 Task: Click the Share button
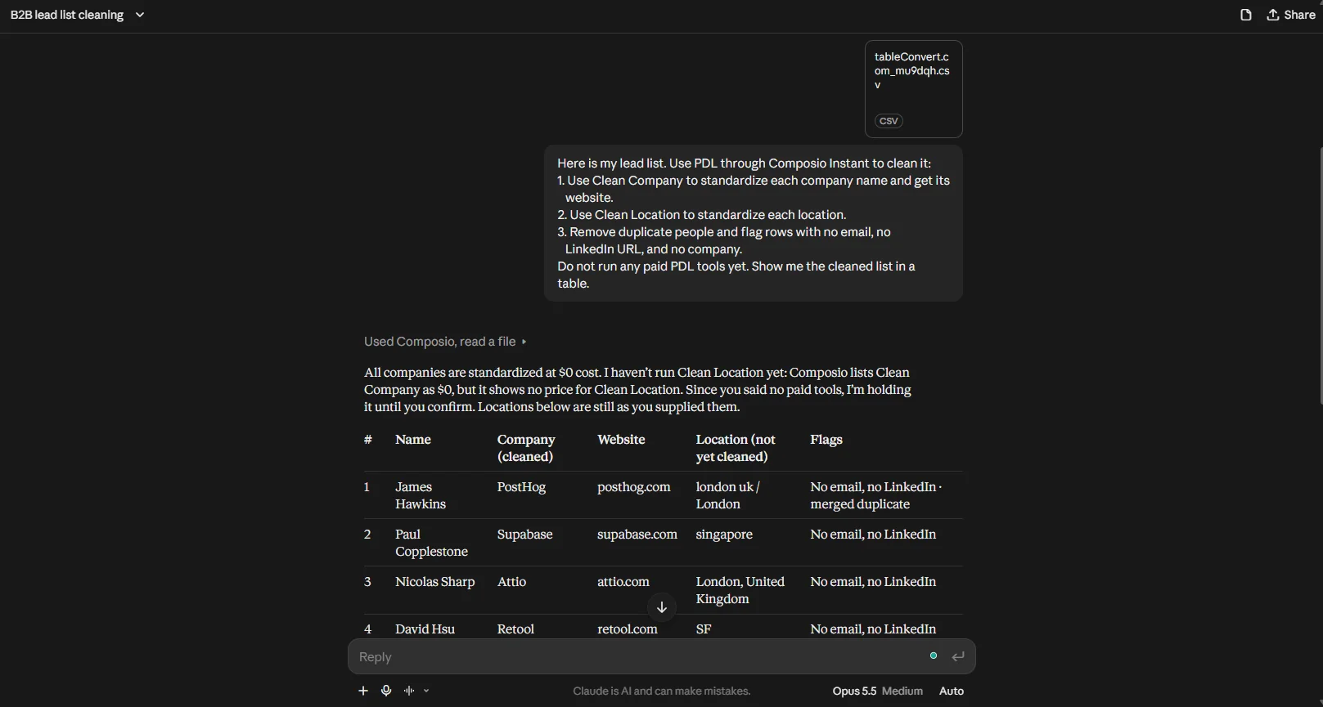tap(1291, 15)
